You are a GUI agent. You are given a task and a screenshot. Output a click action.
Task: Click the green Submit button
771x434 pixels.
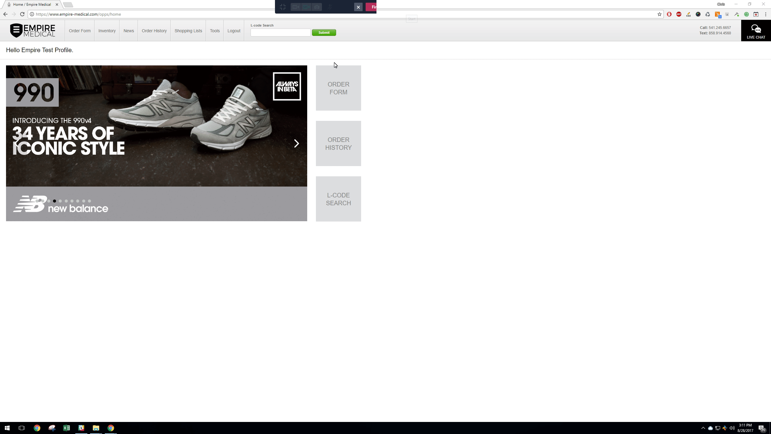coord(324,33)
